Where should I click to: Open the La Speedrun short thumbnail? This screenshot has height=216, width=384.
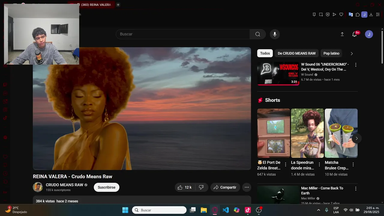pyautogui.click(x=307, y=133)
